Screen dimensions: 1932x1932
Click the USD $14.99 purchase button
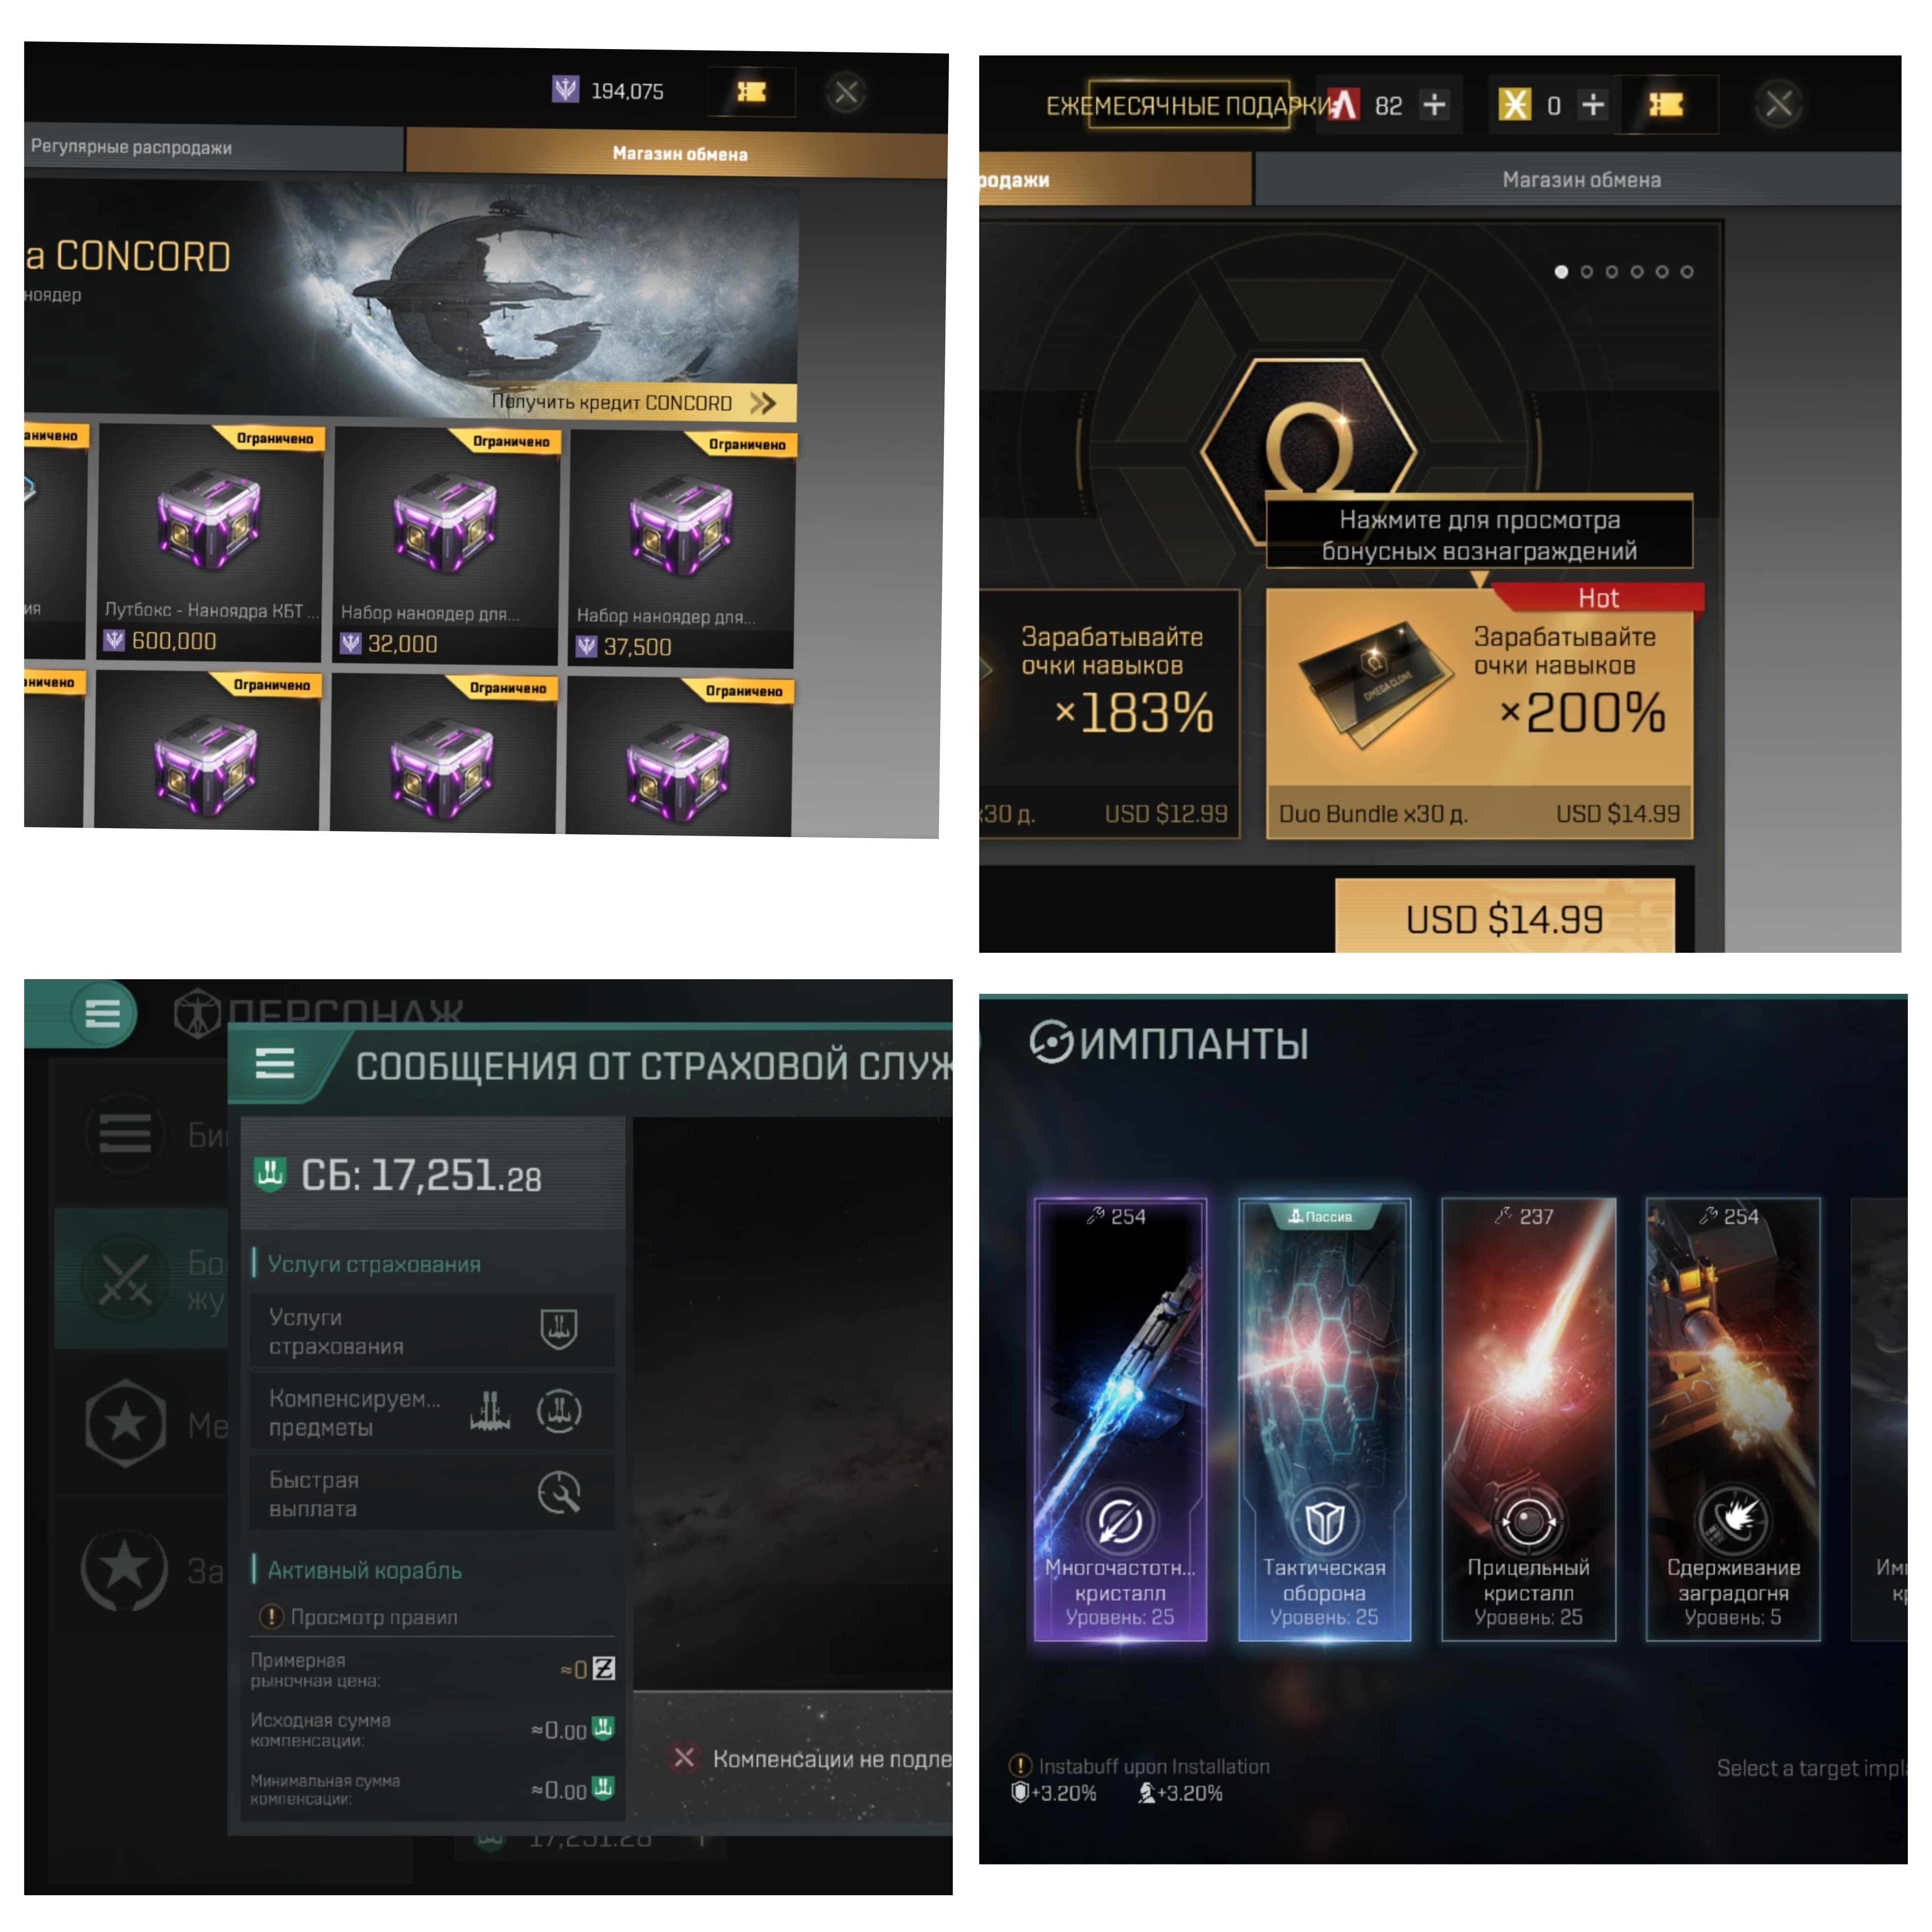coord(1504,918)
